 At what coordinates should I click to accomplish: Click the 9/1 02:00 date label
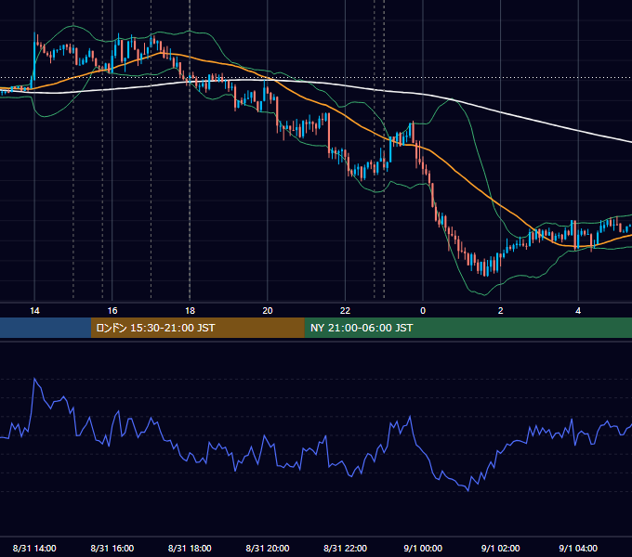click(x=501, y=548)
